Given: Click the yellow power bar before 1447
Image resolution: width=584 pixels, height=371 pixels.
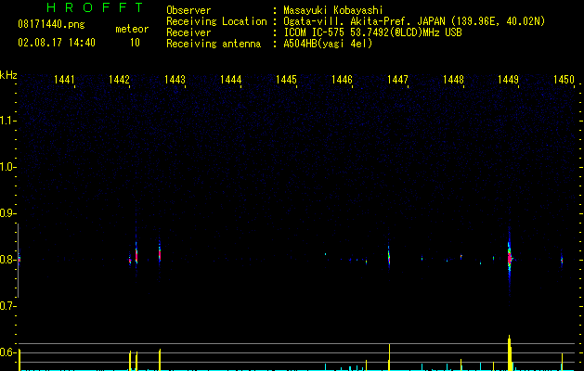Looking at the screenshot, I should coord(389,357).
